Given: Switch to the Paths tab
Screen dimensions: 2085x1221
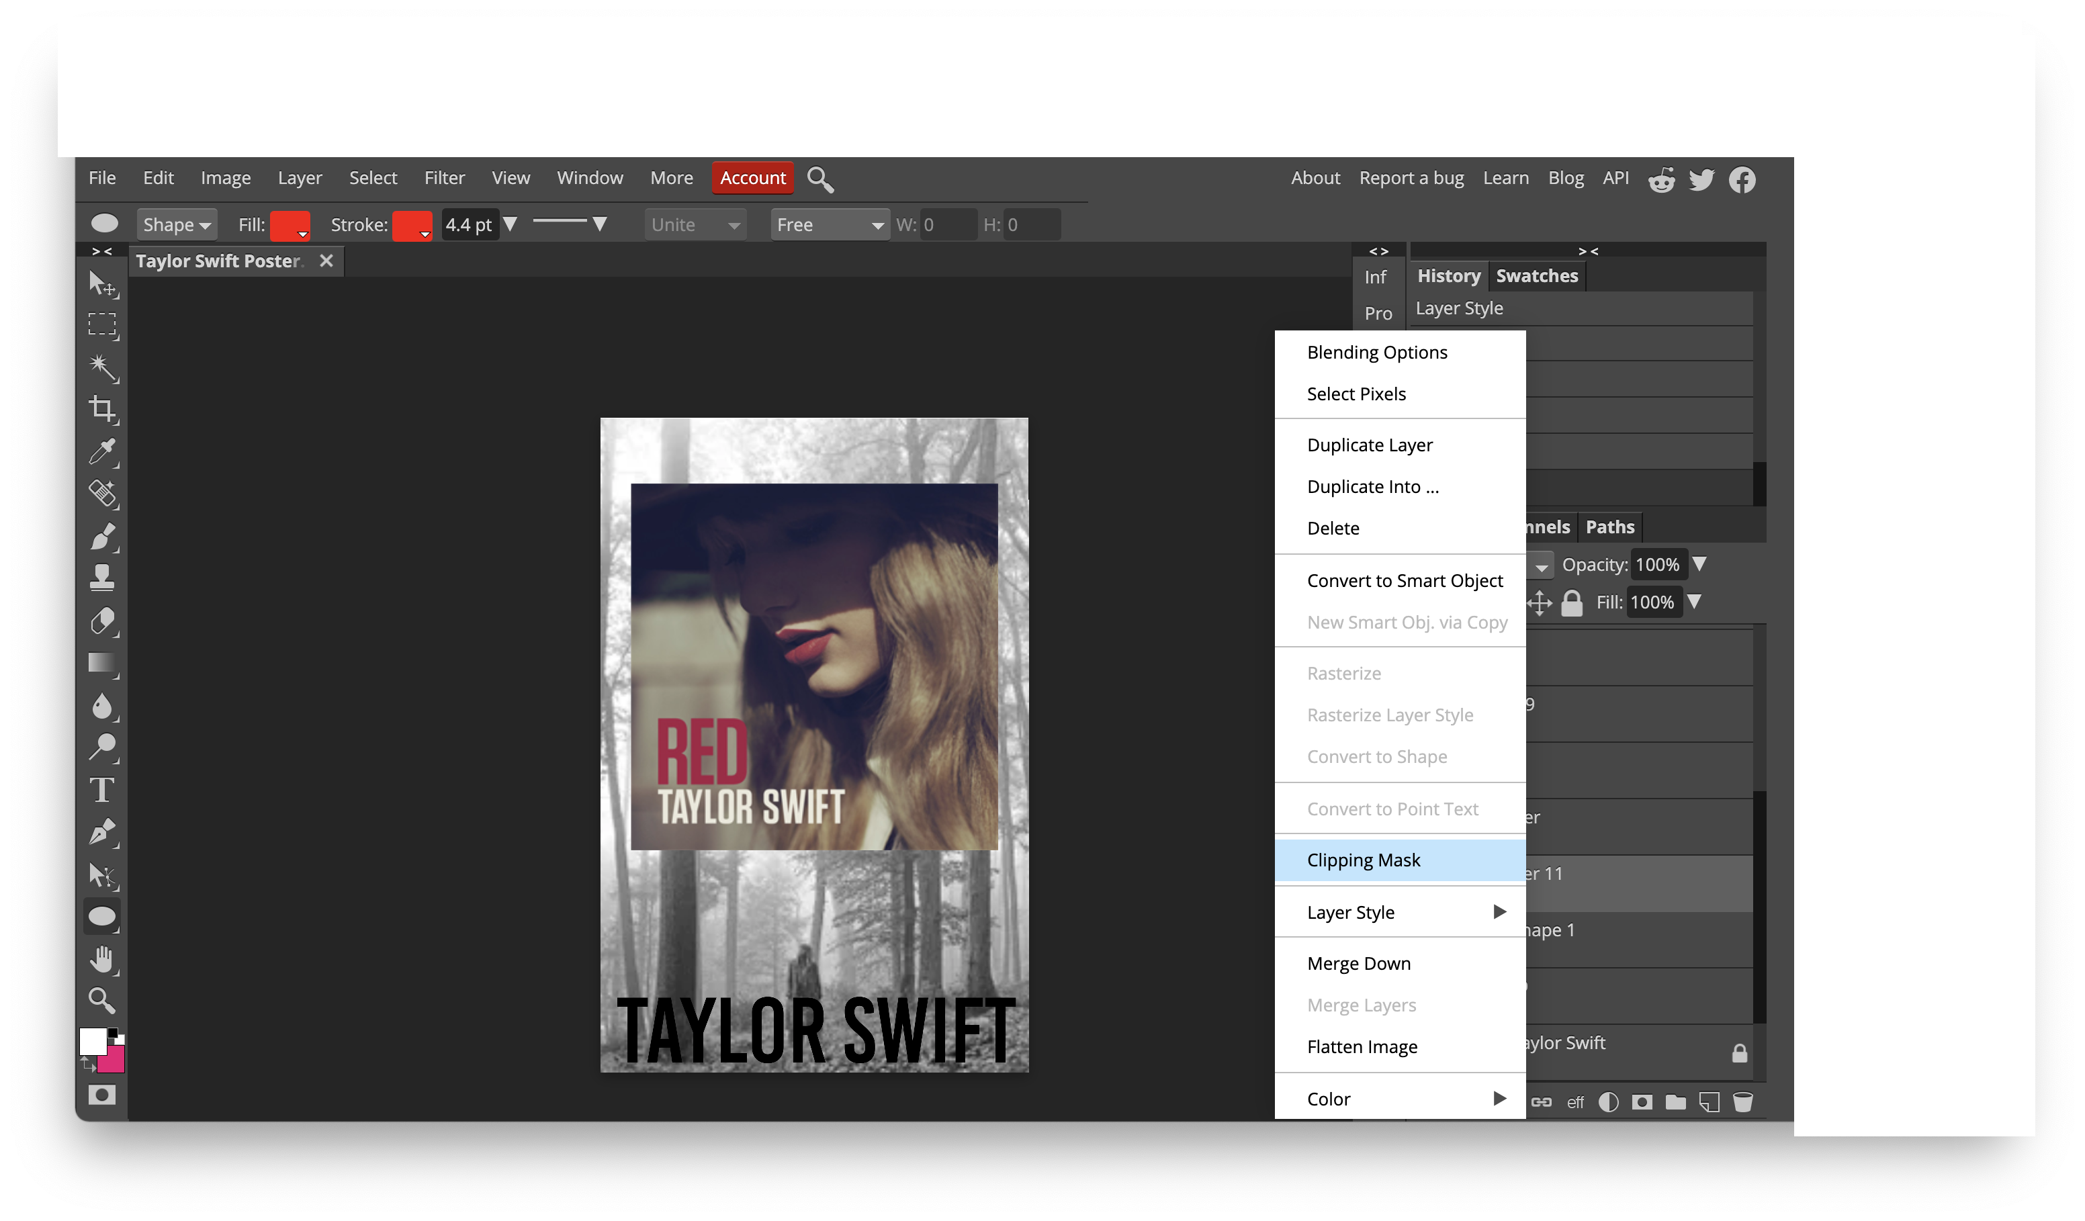Looking at the screenshot, I should point(1610,527).
